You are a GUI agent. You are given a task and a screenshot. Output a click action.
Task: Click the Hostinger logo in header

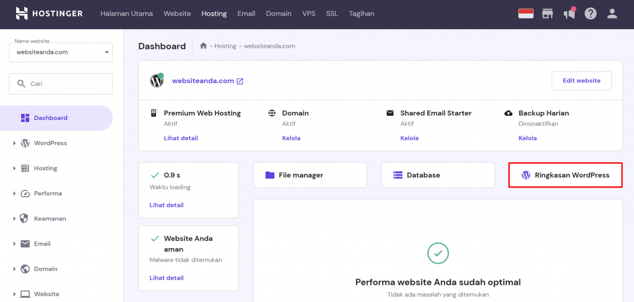(x=49, y=13)
